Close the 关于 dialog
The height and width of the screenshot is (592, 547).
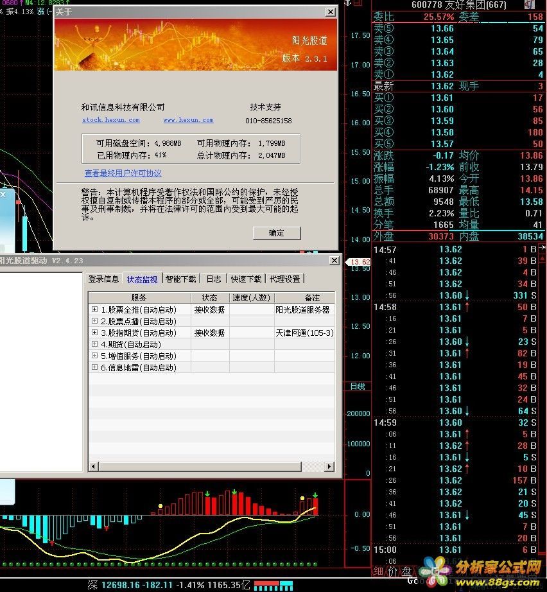pos(330,12)
